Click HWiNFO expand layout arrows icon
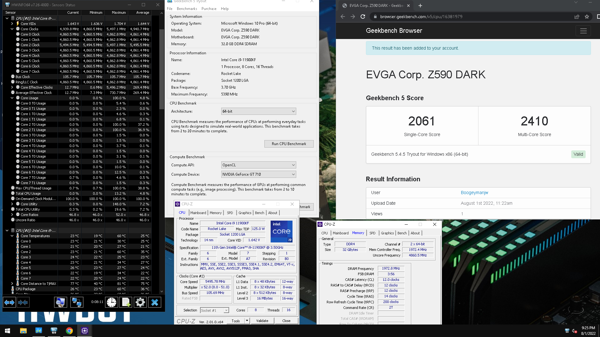Image resolution: width=600 pixels, height=337 pixels. pyautogui.click(x=9, y=302)
